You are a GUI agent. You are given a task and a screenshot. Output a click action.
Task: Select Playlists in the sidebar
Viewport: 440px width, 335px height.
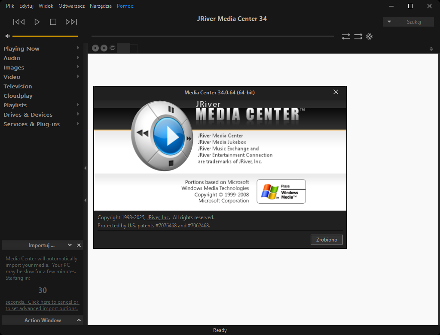click(15, 106)
